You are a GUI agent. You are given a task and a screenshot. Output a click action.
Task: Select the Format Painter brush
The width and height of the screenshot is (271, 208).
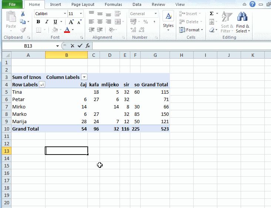23,30
